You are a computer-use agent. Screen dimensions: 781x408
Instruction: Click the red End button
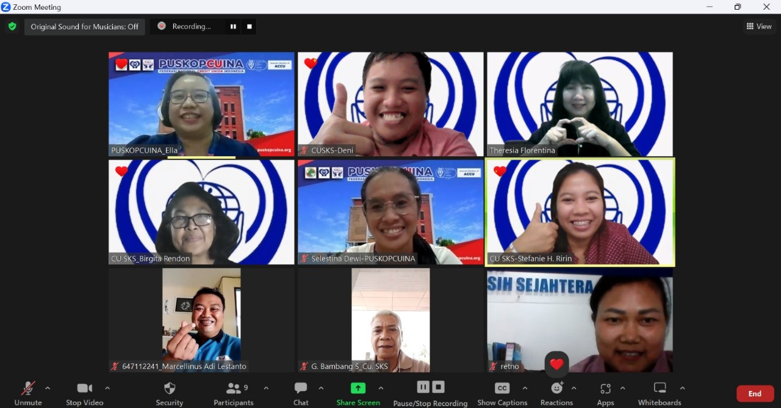(755, 393)
